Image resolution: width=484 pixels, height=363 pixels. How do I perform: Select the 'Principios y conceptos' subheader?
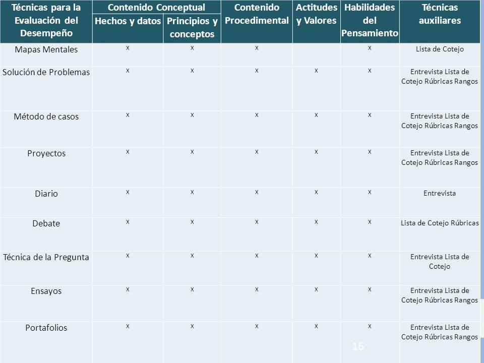(192, 27)
